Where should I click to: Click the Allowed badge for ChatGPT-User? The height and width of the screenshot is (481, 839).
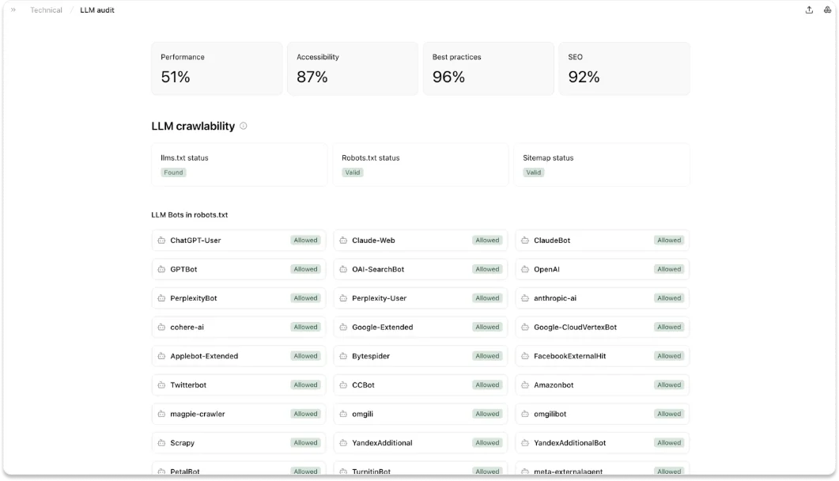tap(305, 240)
